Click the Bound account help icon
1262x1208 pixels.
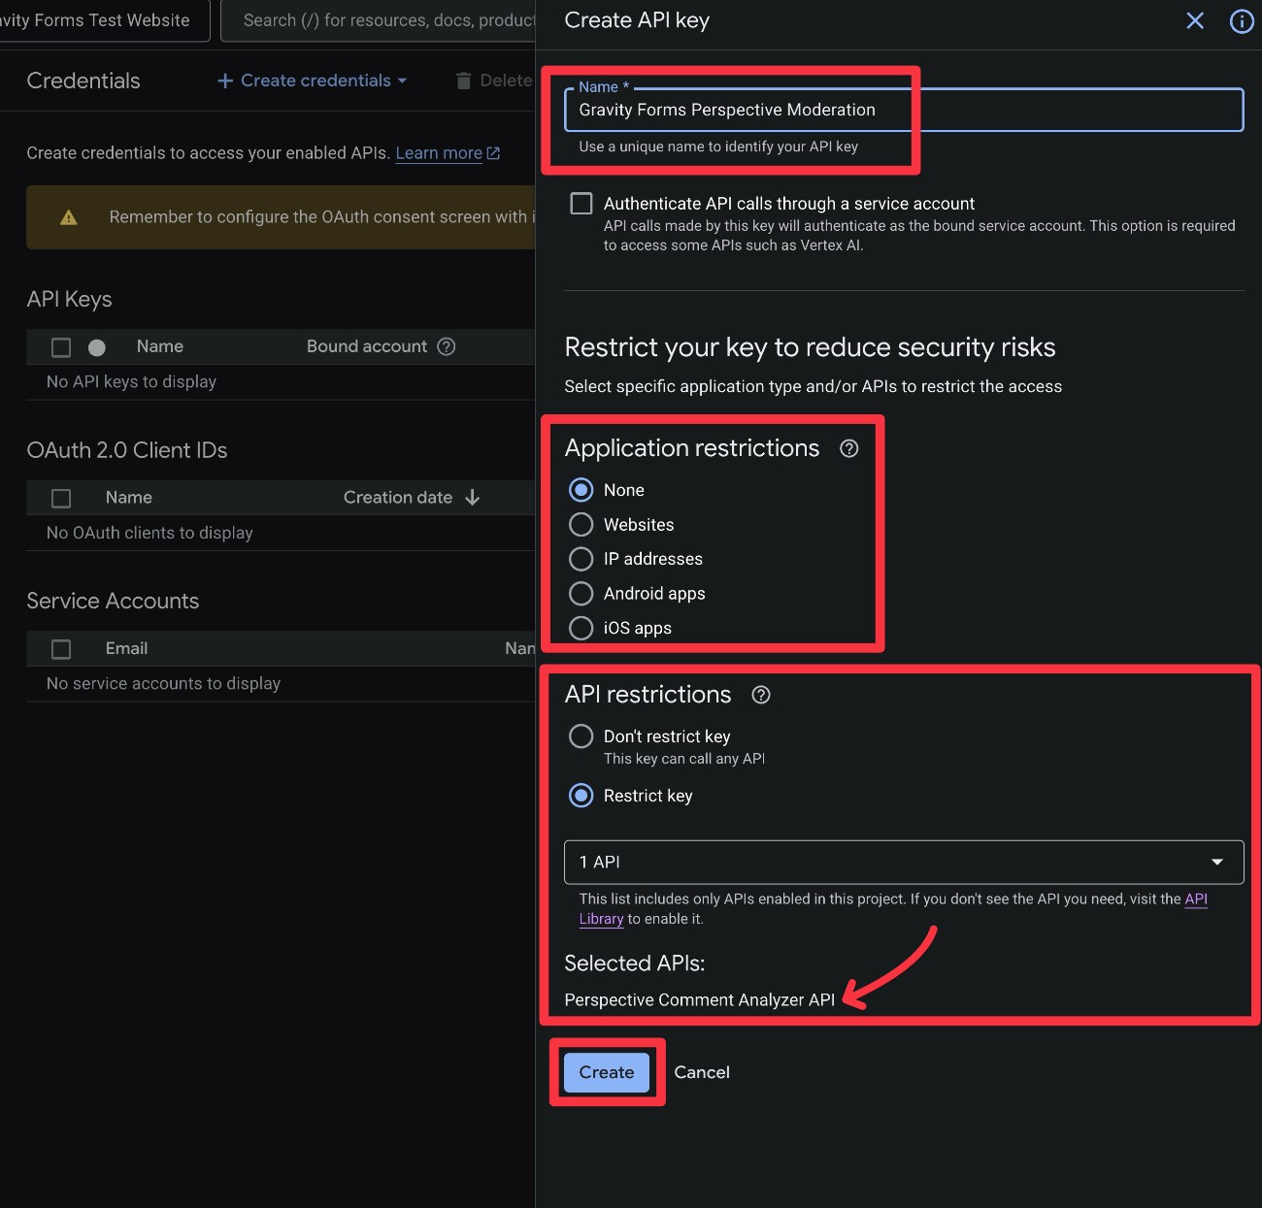click(x=446, y=346)
